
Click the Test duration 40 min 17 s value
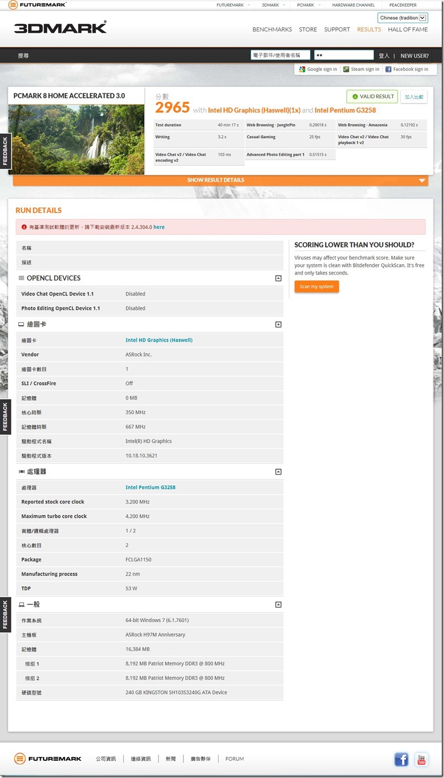point(228,125)
